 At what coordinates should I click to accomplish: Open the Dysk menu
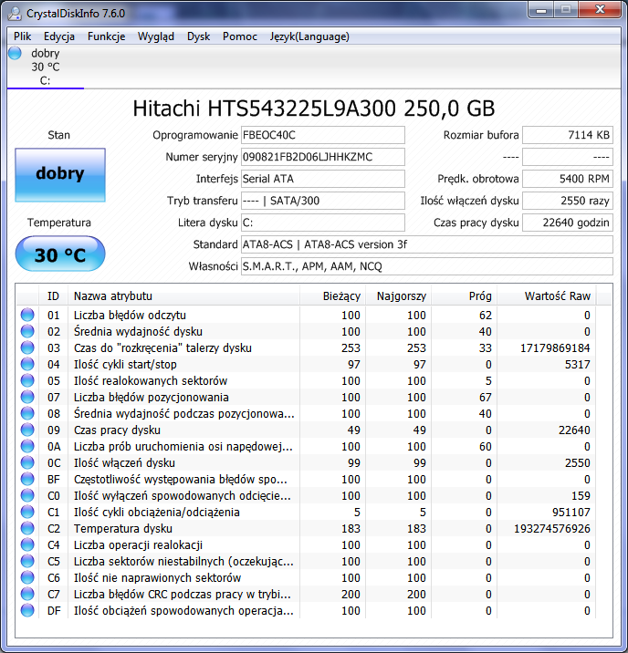pos(198,36)
